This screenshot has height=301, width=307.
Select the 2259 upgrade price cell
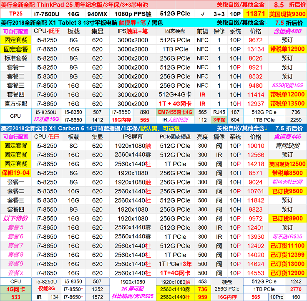point(296,120)
